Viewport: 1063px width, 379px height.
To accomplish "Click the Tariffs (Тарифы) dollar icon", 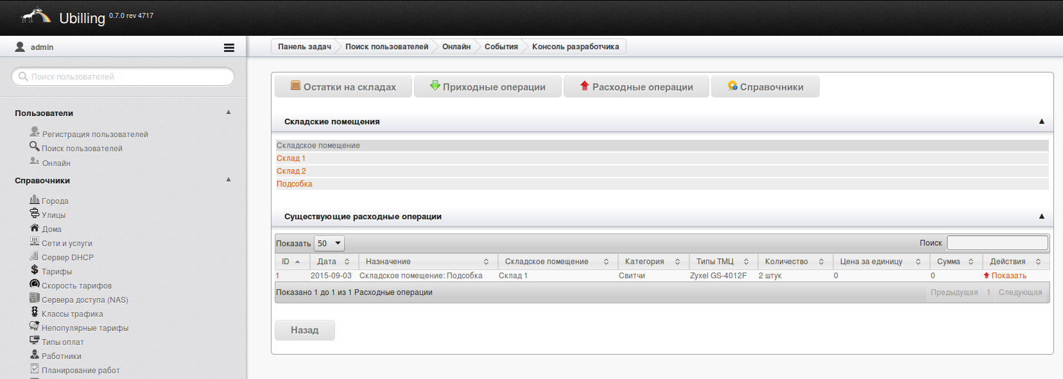I will [x=35, y=271].
